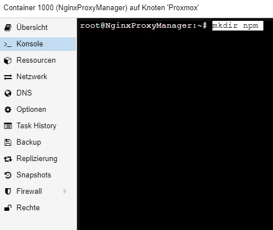
Task: Expand the Firewall submenu arrow
Action: point(65,191)
